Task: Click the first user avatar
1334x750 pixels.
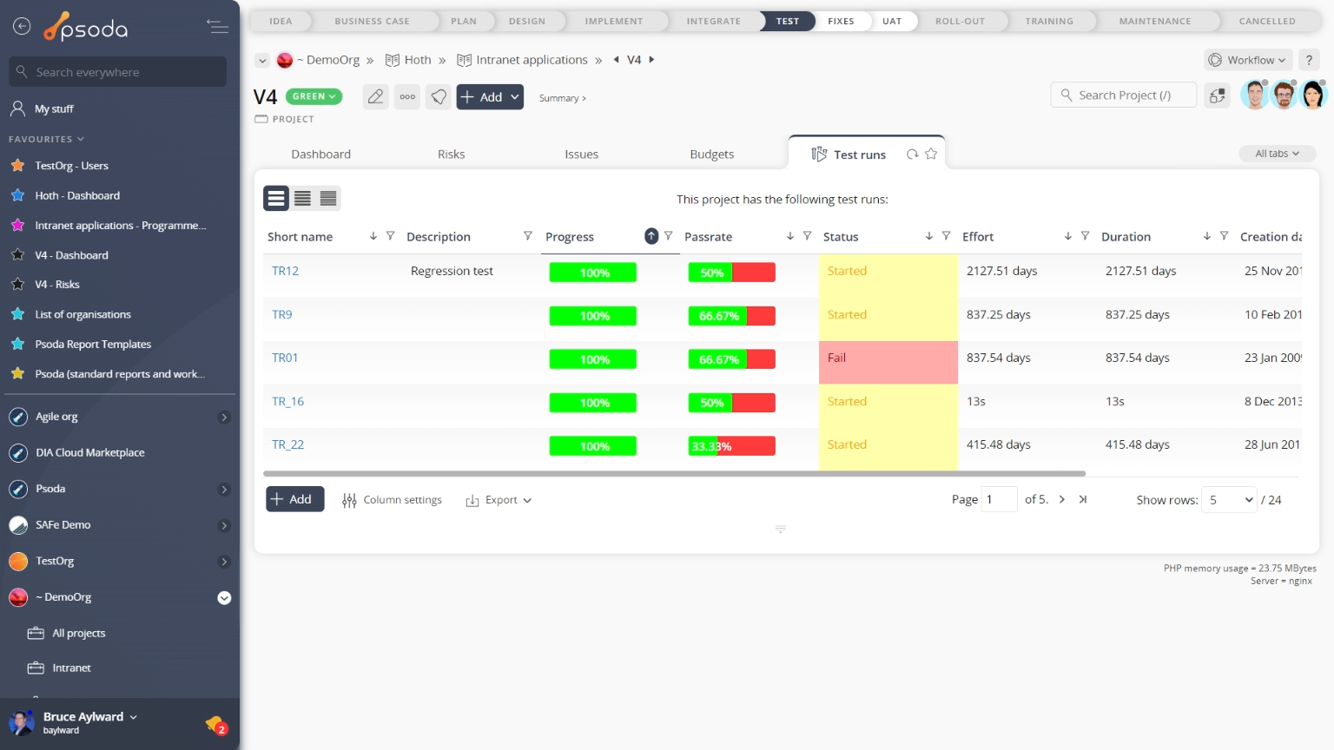Action: pos(1255,95)
